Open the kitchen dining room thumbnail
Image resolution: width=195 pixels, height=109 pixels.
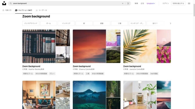tap(63, 89)
